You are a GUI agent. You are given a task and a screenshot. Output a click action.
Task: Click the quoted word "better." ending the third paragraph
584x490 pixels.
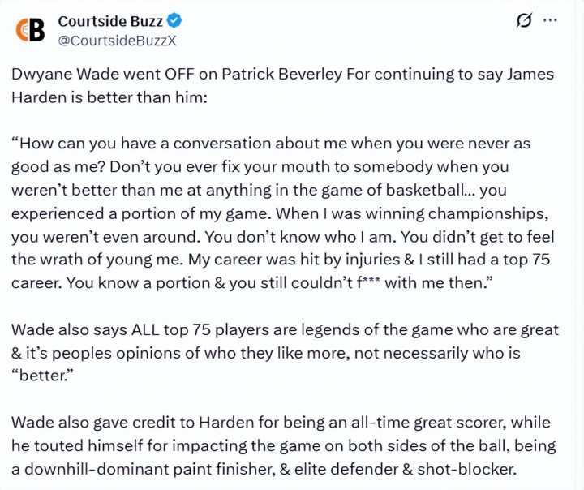pyautogui.click(x=42, y=376)
